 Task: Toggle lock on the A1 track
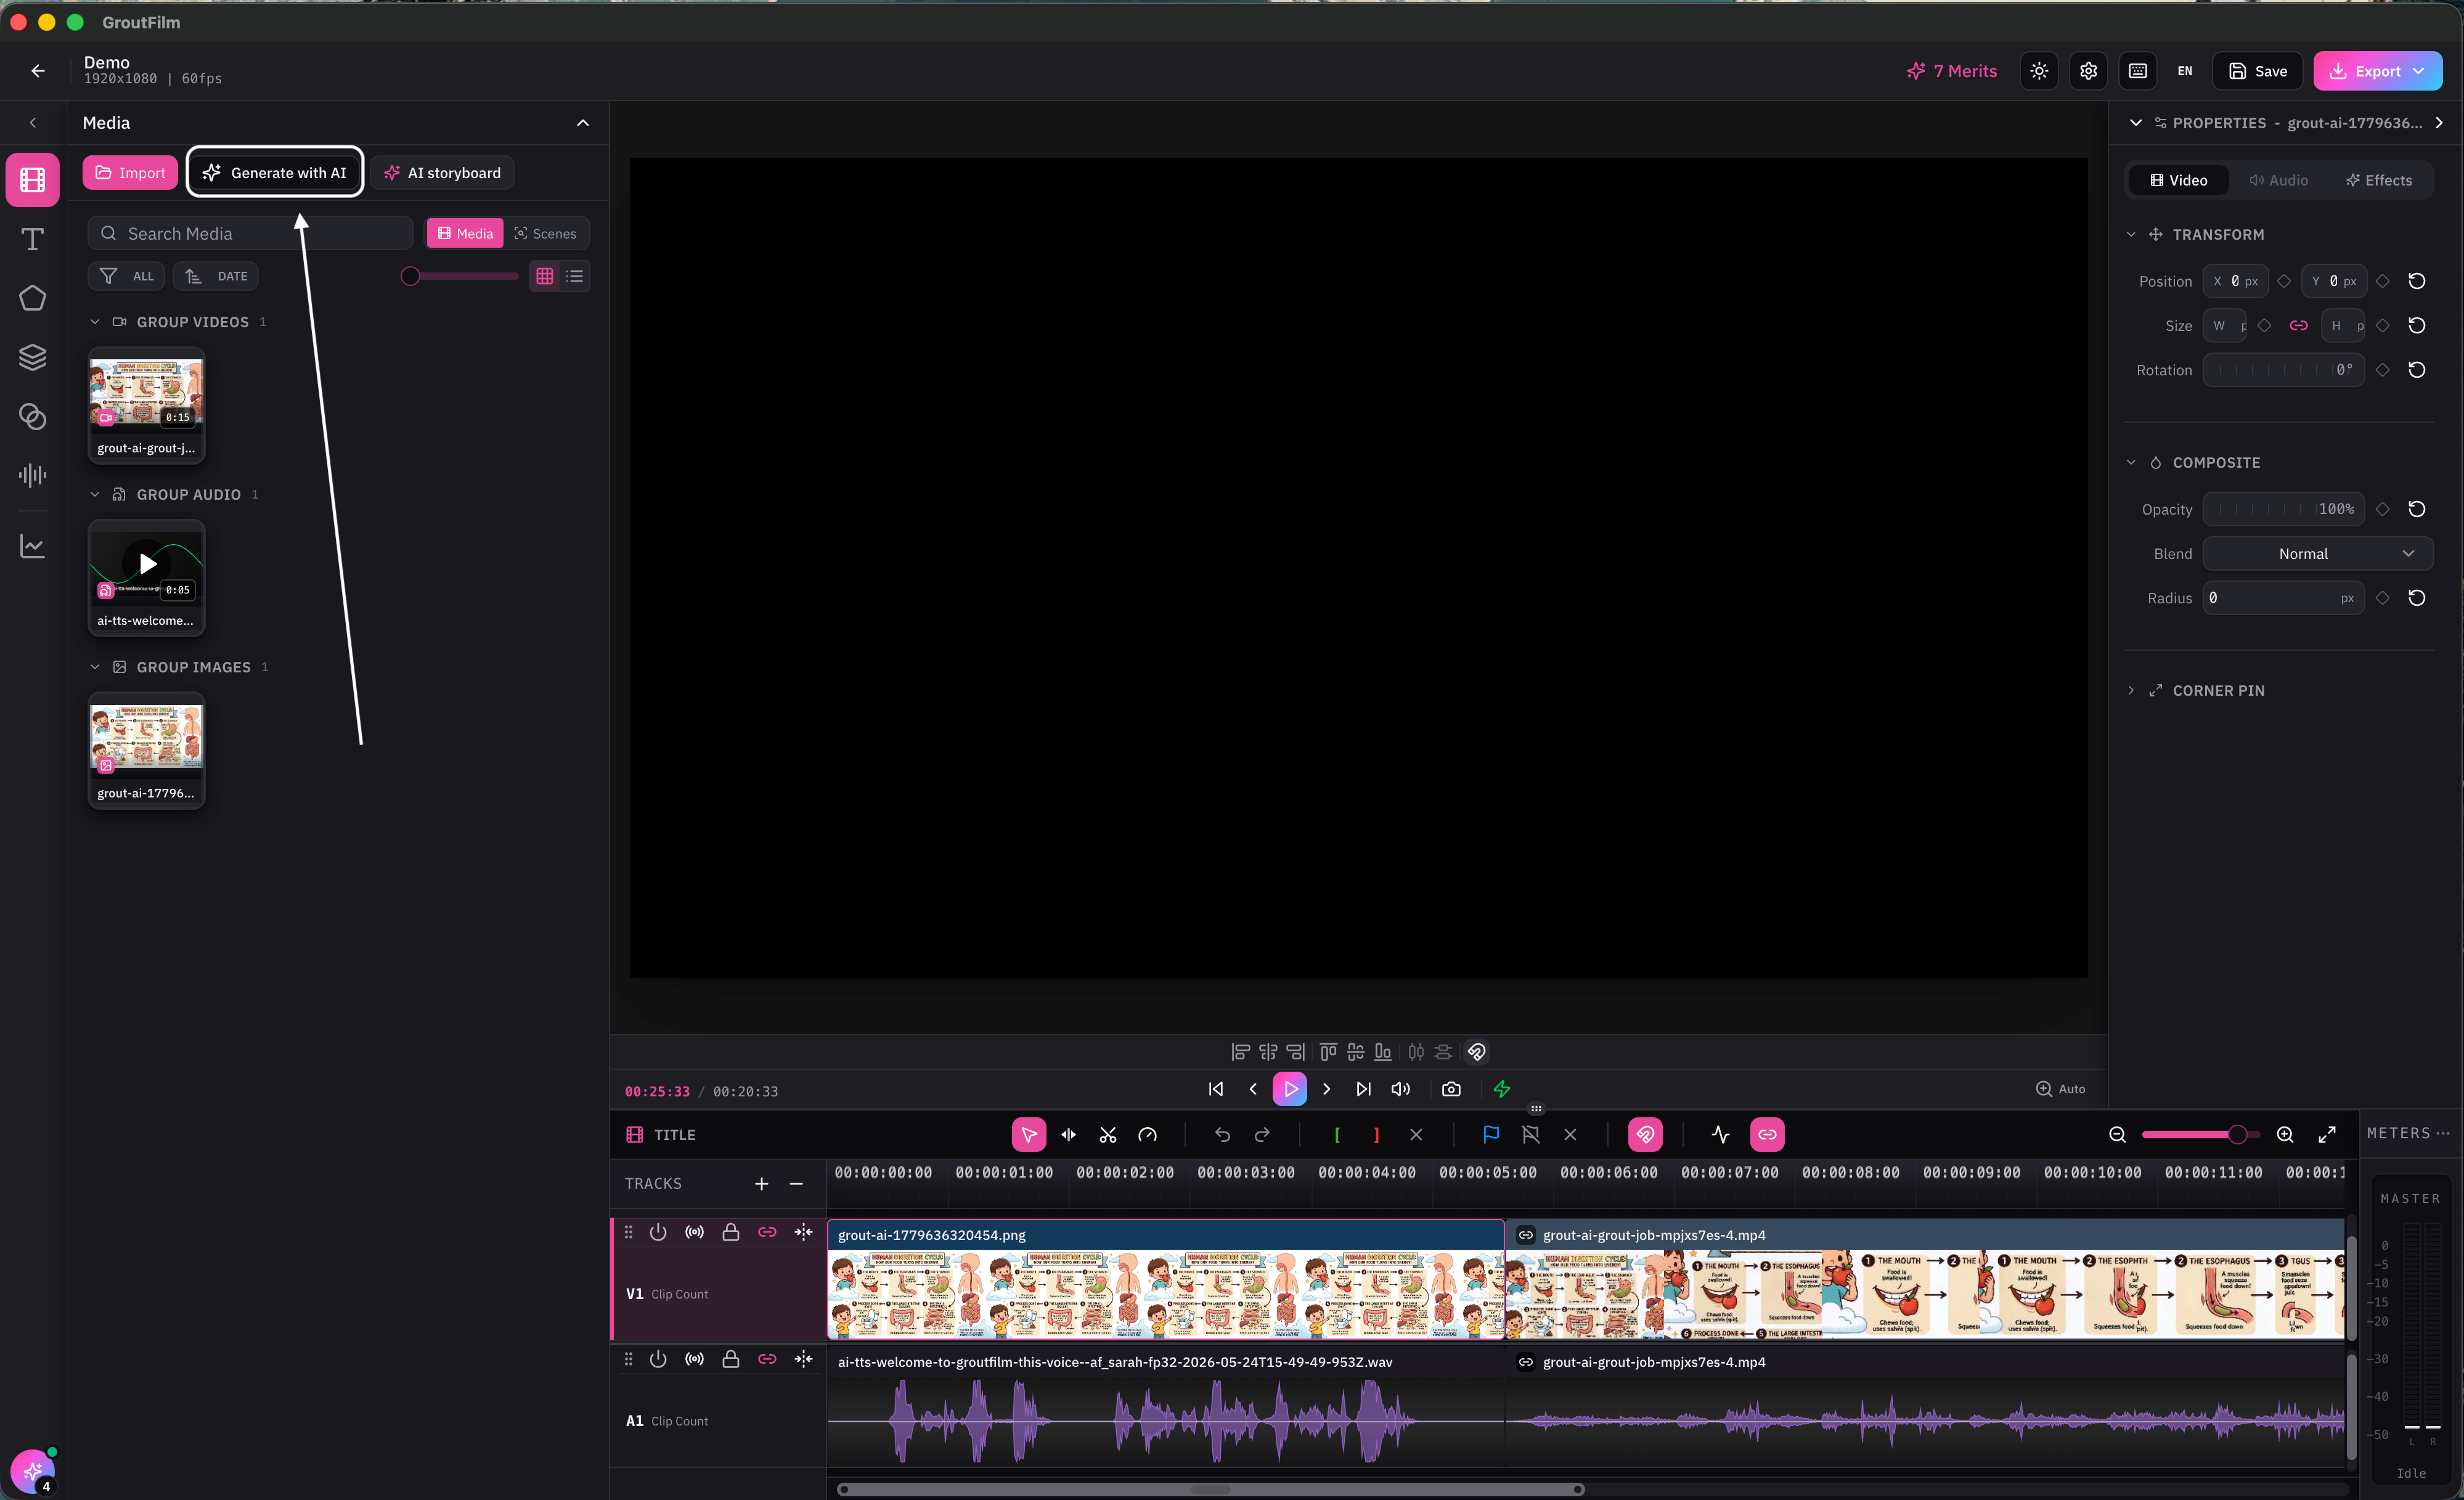point(731,1359)
